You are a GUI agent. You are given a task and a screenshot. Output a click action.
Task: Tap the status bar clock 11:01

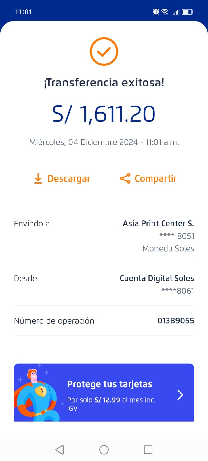pos(23,12)
